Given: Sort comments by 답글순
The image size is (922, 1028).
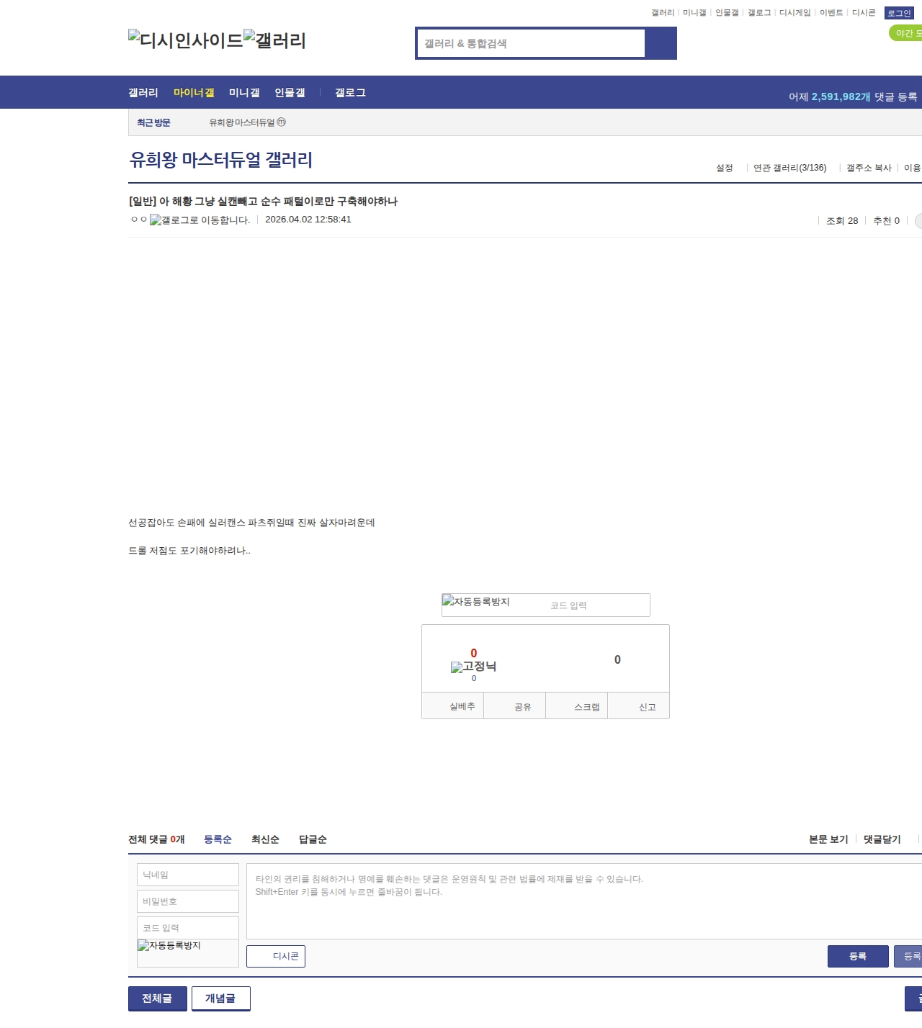Looking at the screenshot, I should point(313,839).
